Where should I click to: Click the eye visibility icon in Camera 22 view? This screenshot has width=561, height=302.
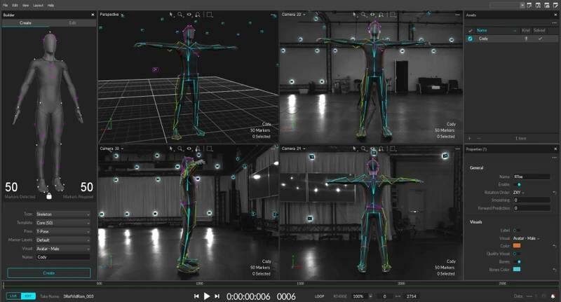click(371, 14)
